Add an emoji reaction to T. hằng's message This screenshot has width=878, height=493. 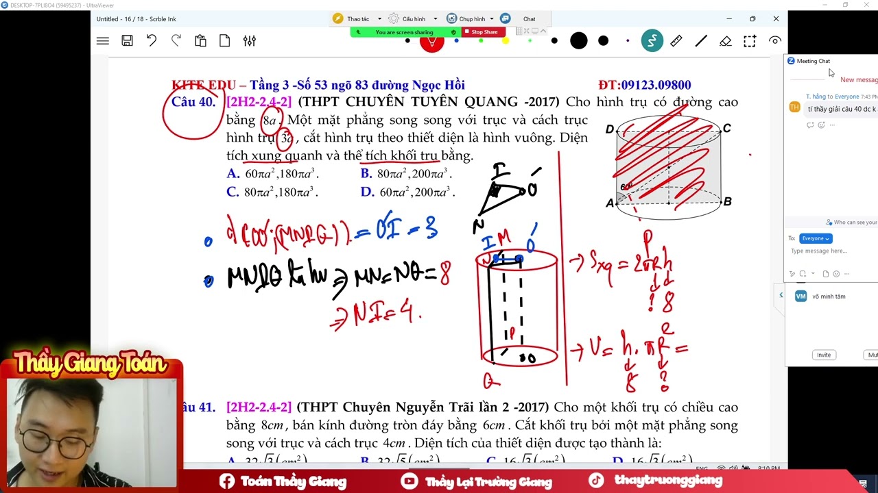(821, 125)
